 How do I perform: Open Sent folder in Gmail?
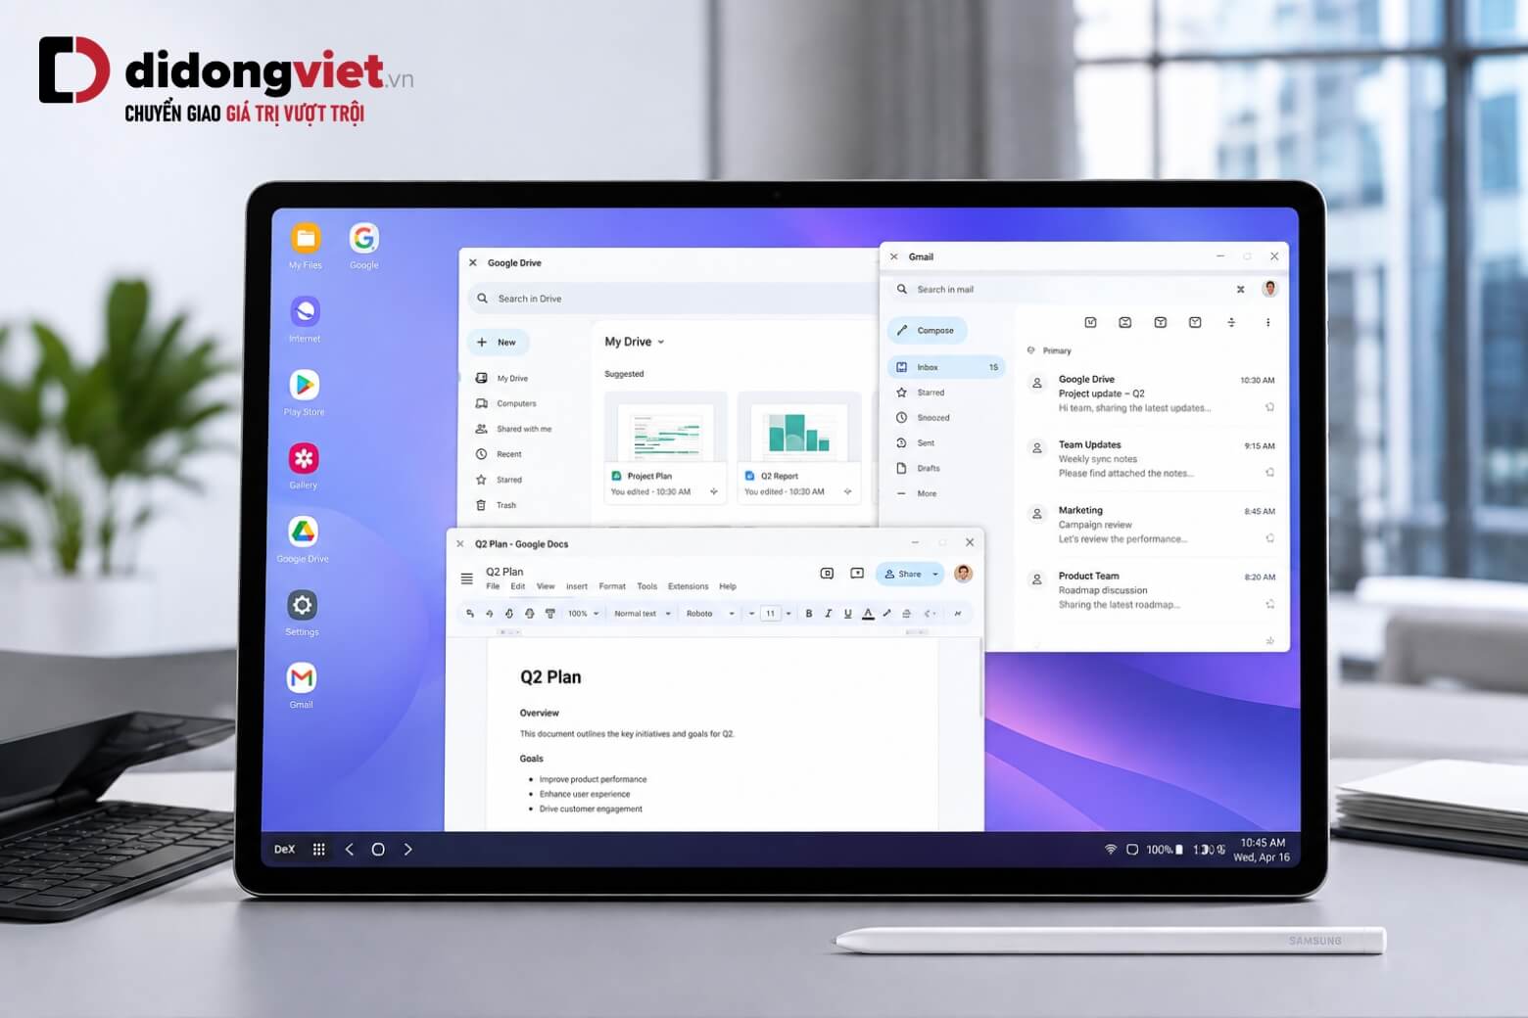click(916, 443)
